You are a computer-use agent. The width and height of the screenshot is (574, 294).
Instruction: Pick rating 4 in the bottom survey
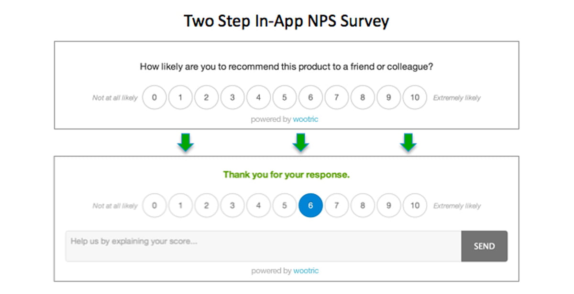(258, 206)
